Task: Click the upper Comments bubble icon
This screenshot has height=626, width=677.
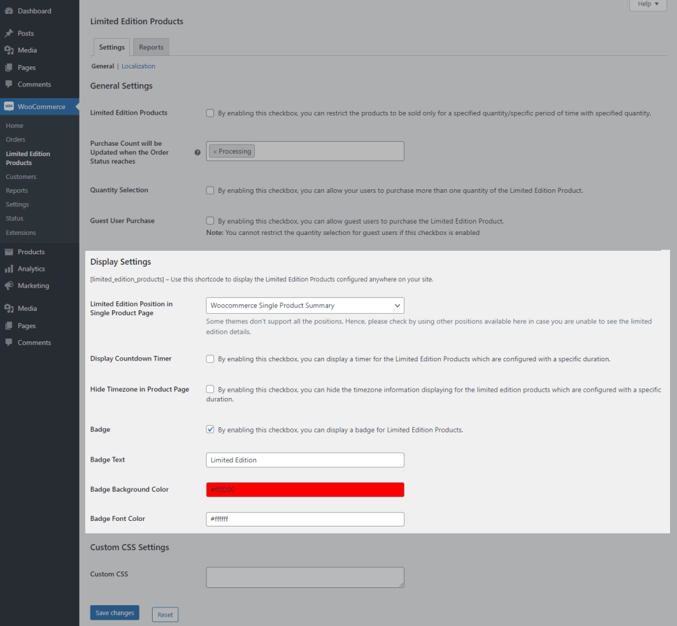Action: tap(8, 84)
